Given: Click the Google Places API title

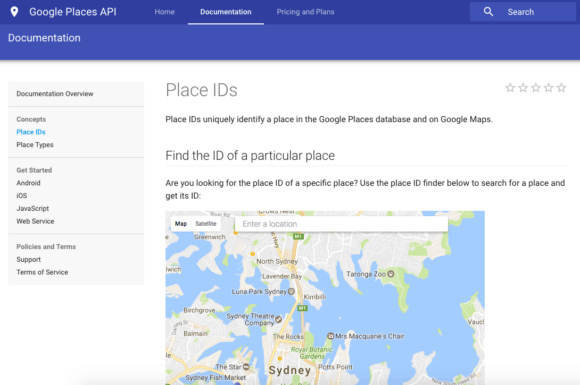Looking at the screenshot, I should pos(73,12).
